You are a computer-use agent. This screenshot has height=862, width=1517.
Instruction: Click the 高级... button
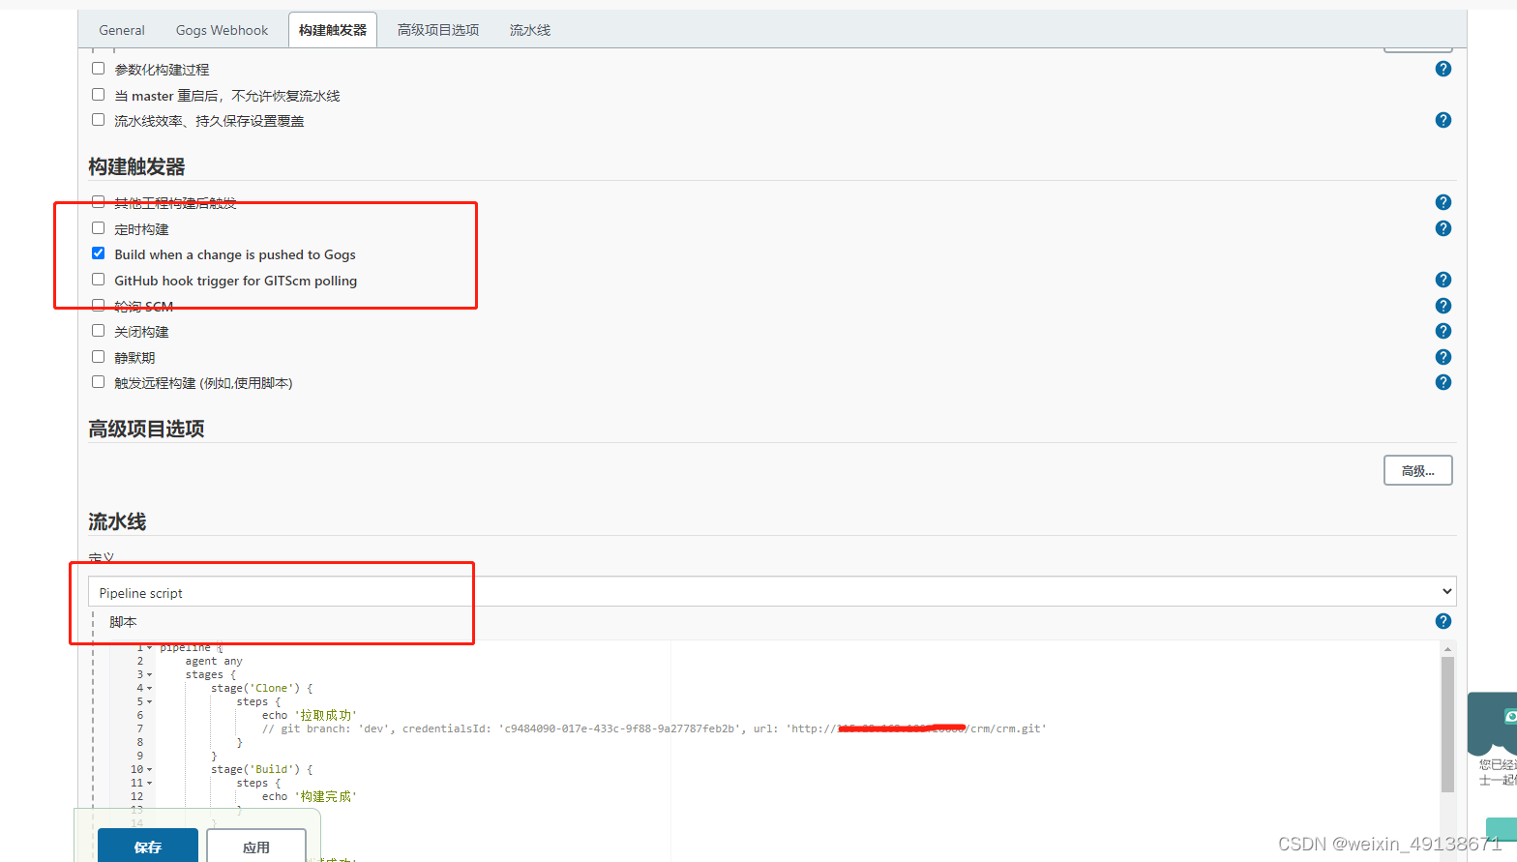[x=1417, y=471]
